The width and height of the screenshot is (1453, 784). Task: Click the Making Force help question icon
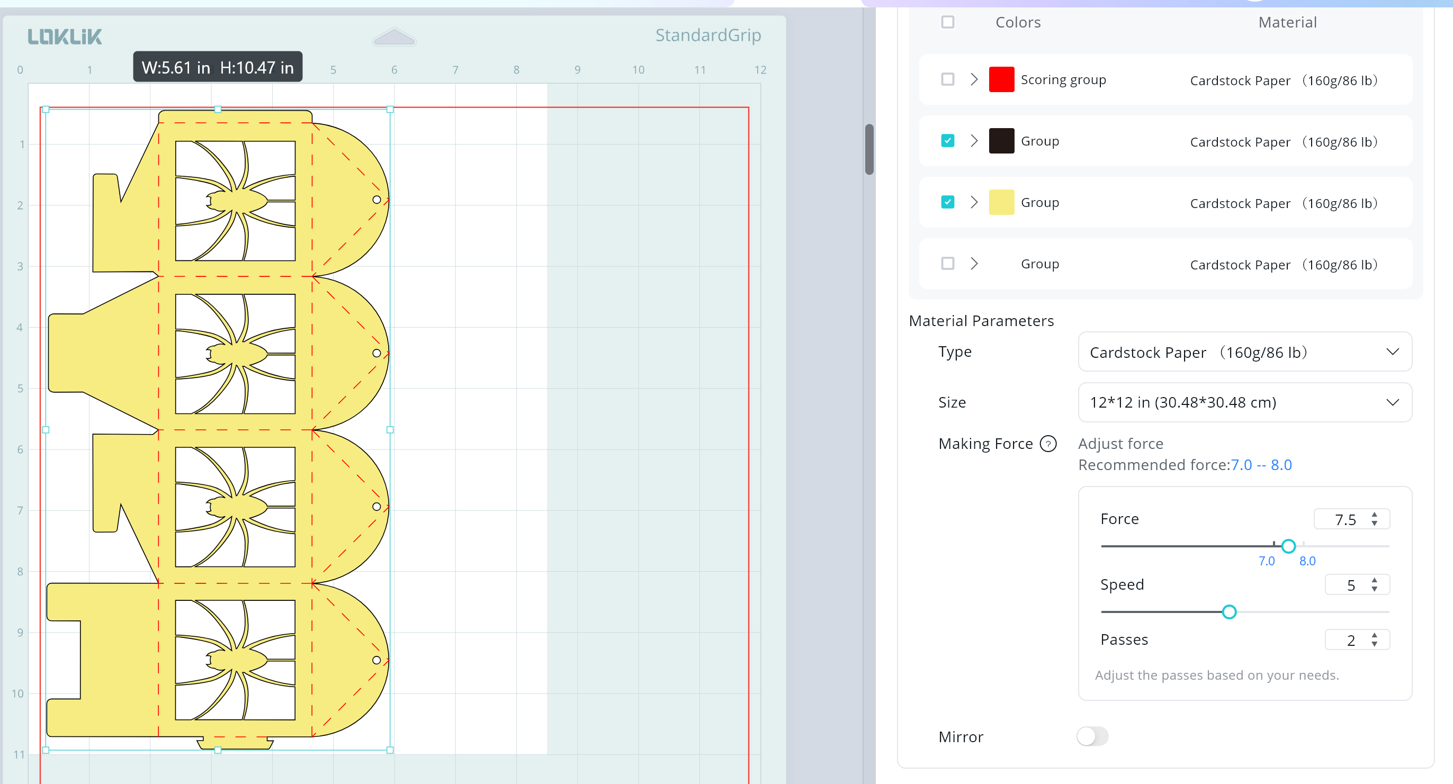tap(1047, 444)
